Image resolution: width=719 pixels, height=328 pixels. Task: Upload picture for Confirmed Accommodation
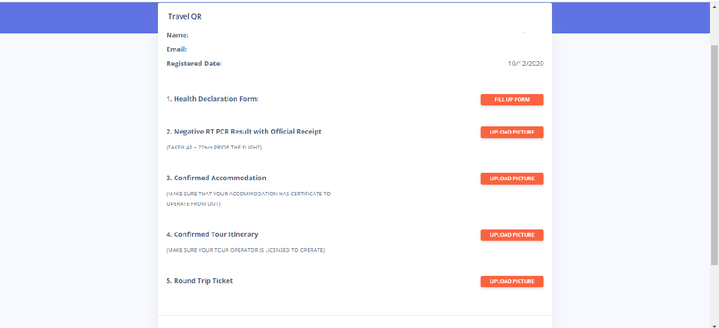point(512,178)
